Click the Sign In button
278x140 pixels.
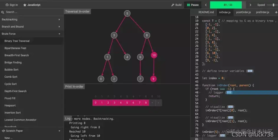12,5
